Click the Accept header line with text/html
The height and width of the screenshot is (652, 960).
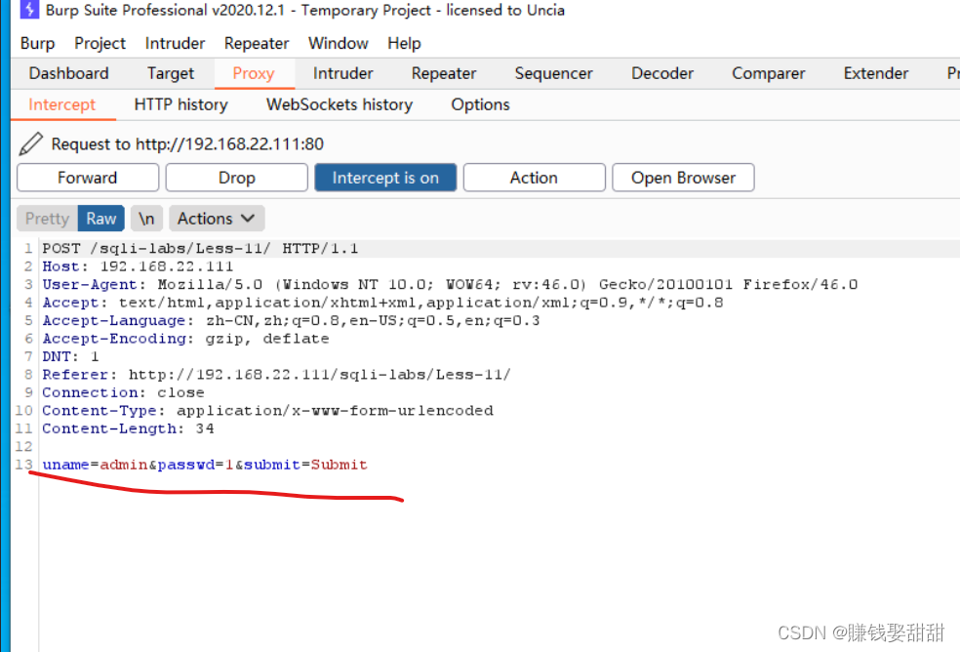click(x=382, y=303)
